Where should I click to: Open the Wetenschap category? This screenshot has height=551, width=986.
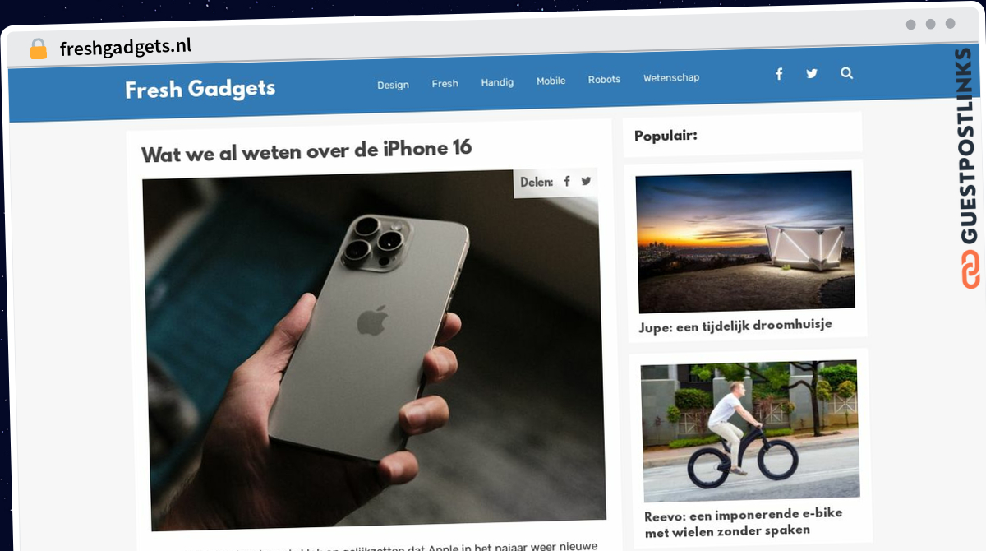click(671, 78)
